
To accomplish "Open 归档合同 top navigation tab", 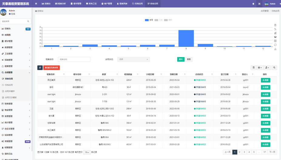I will point(138,4).
